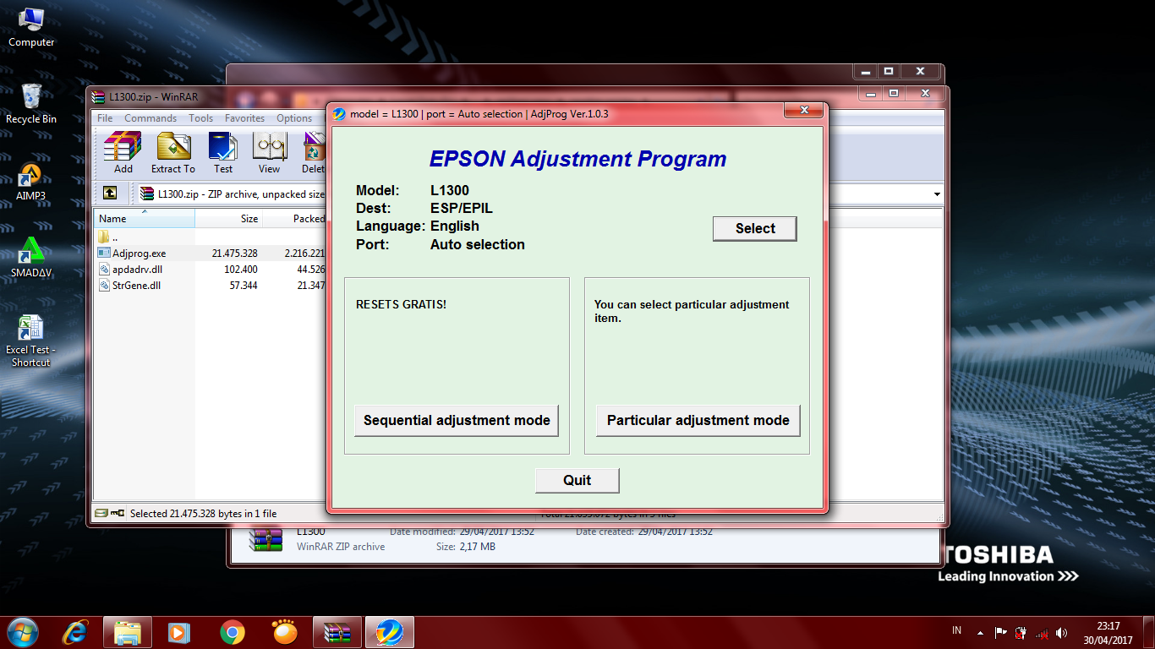Click the Add archive icon in WinRAR
Viewport: 1155px width, 649px height.
tap(123, 152)
